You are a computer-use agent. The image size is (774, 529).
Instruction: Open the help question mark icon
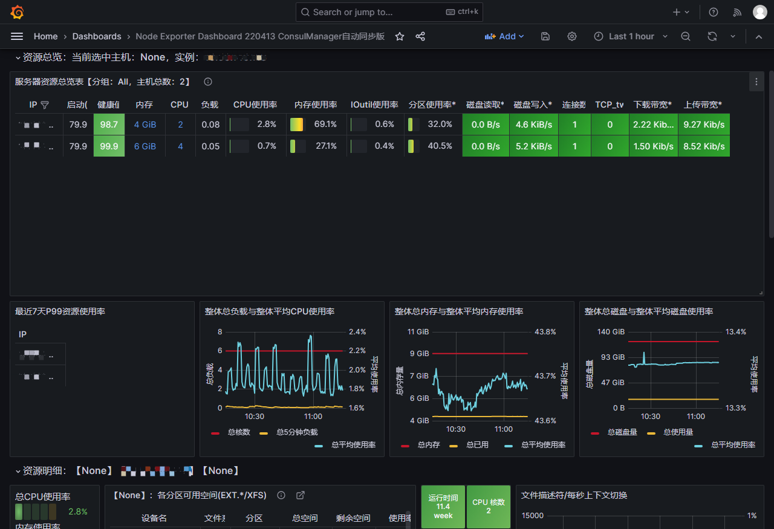[714, 12]
